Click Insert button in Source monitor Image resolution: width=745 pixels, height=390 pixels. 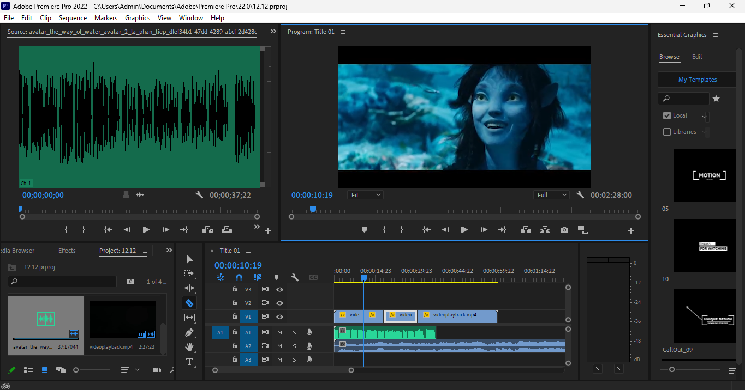tap(207, 230)
